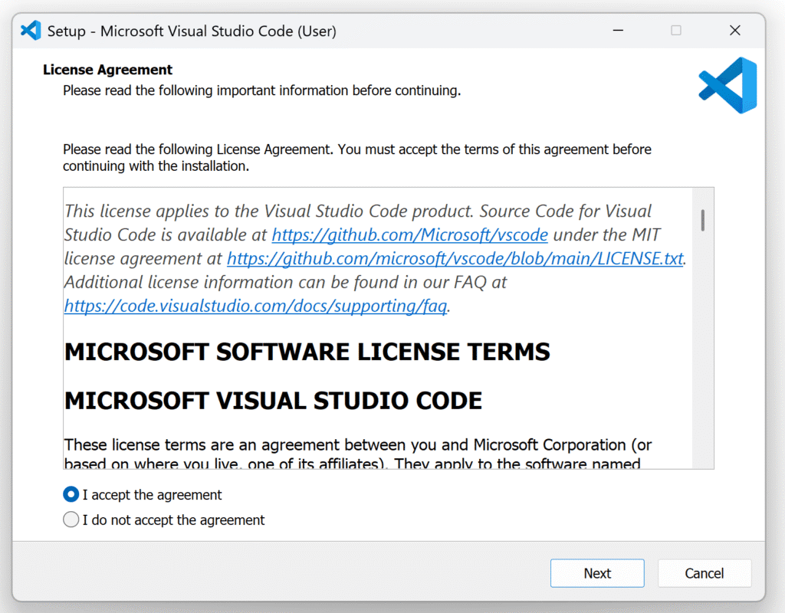Close the Setup window

pos(734,31)
